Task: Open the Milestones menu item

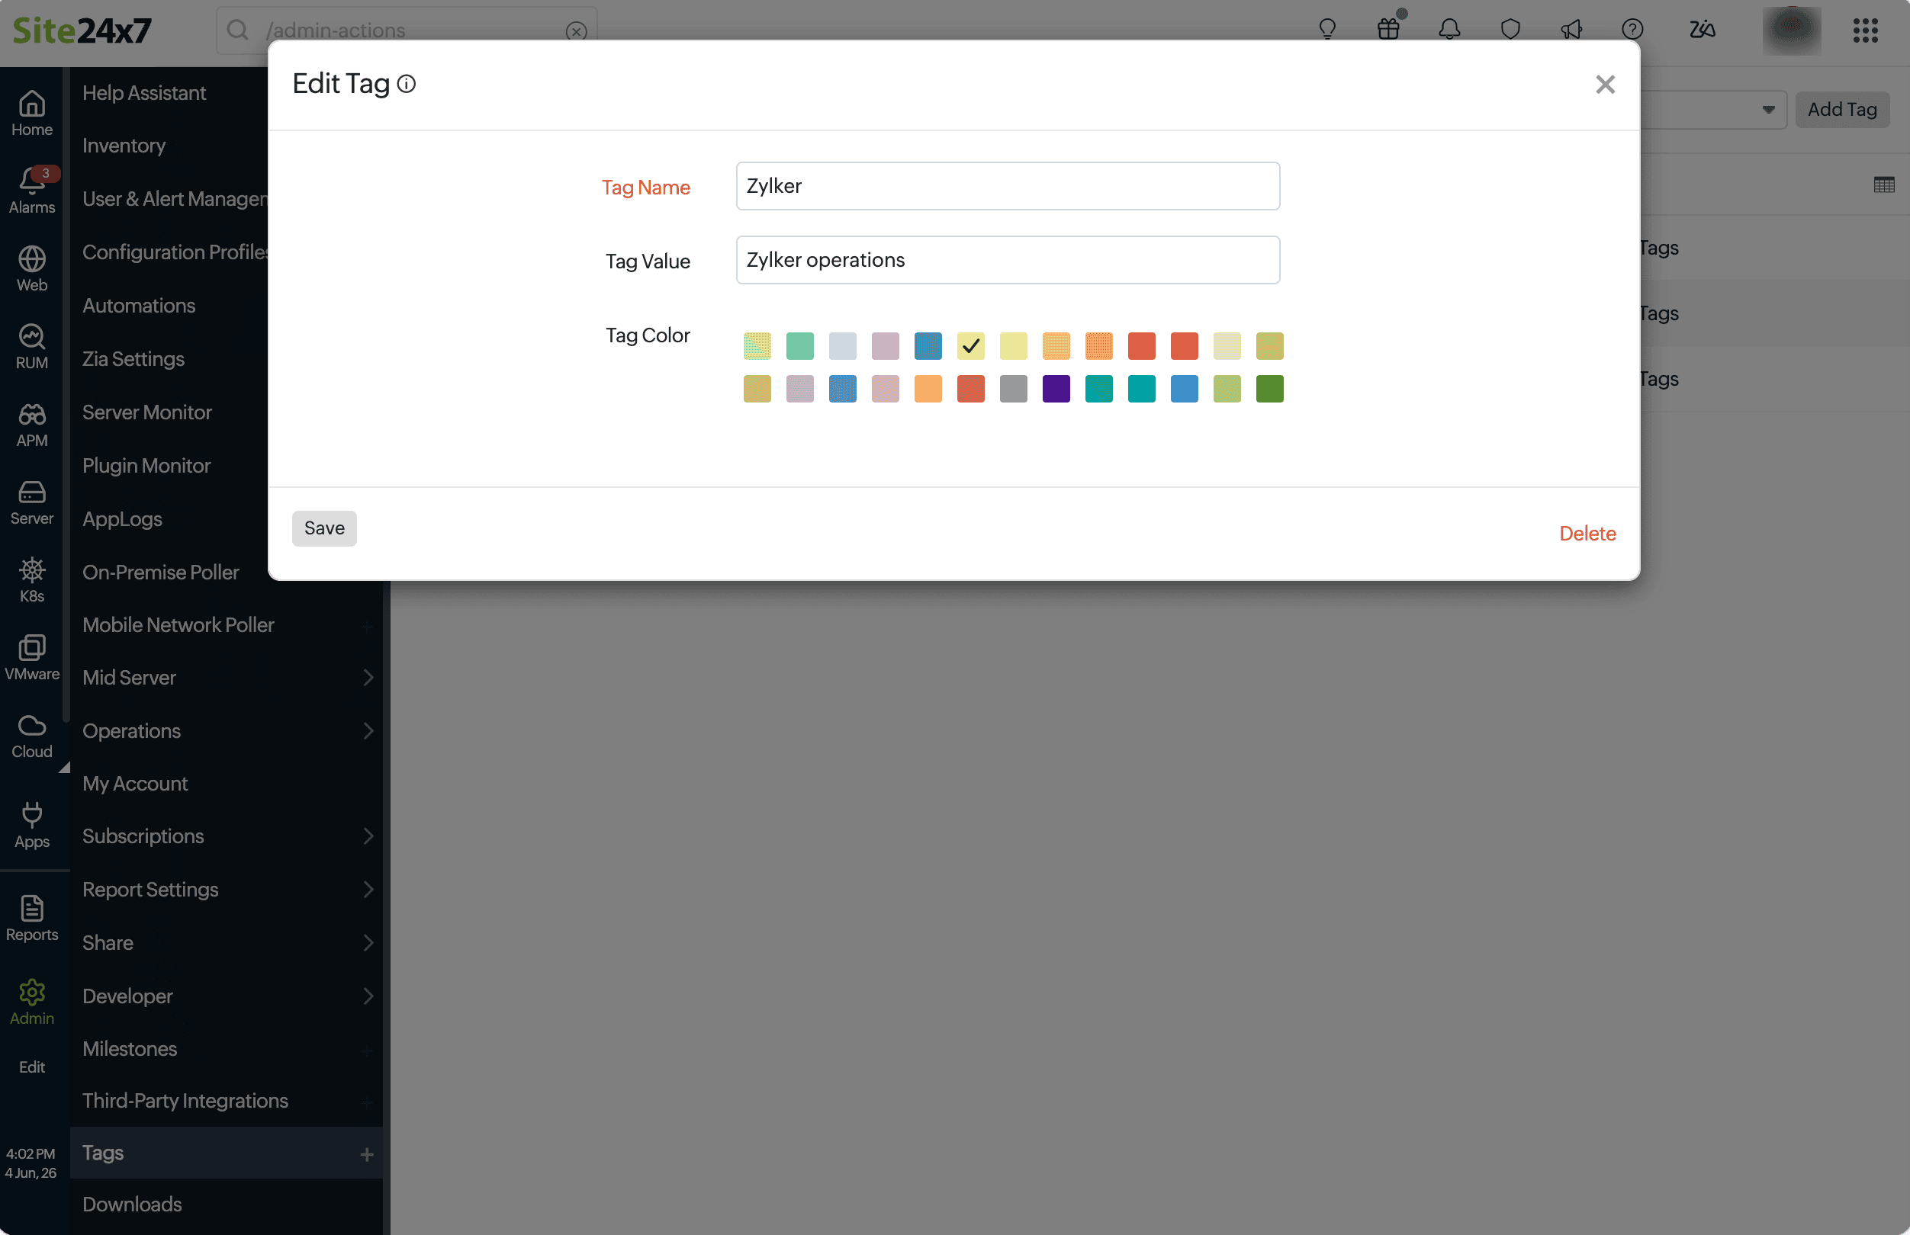Action: [129, 1049]
